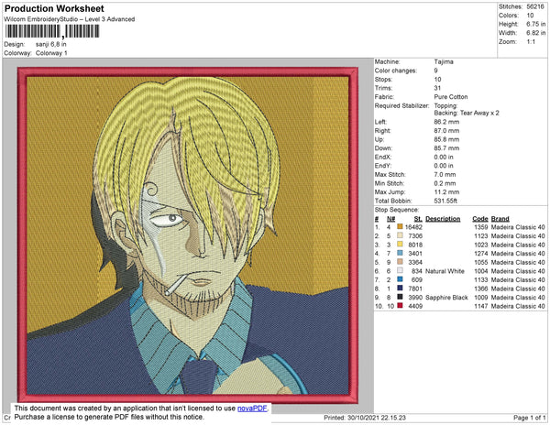Click the yellow swatch for code 1023
The image size is (550, 425).
click(x=400, y=245)
